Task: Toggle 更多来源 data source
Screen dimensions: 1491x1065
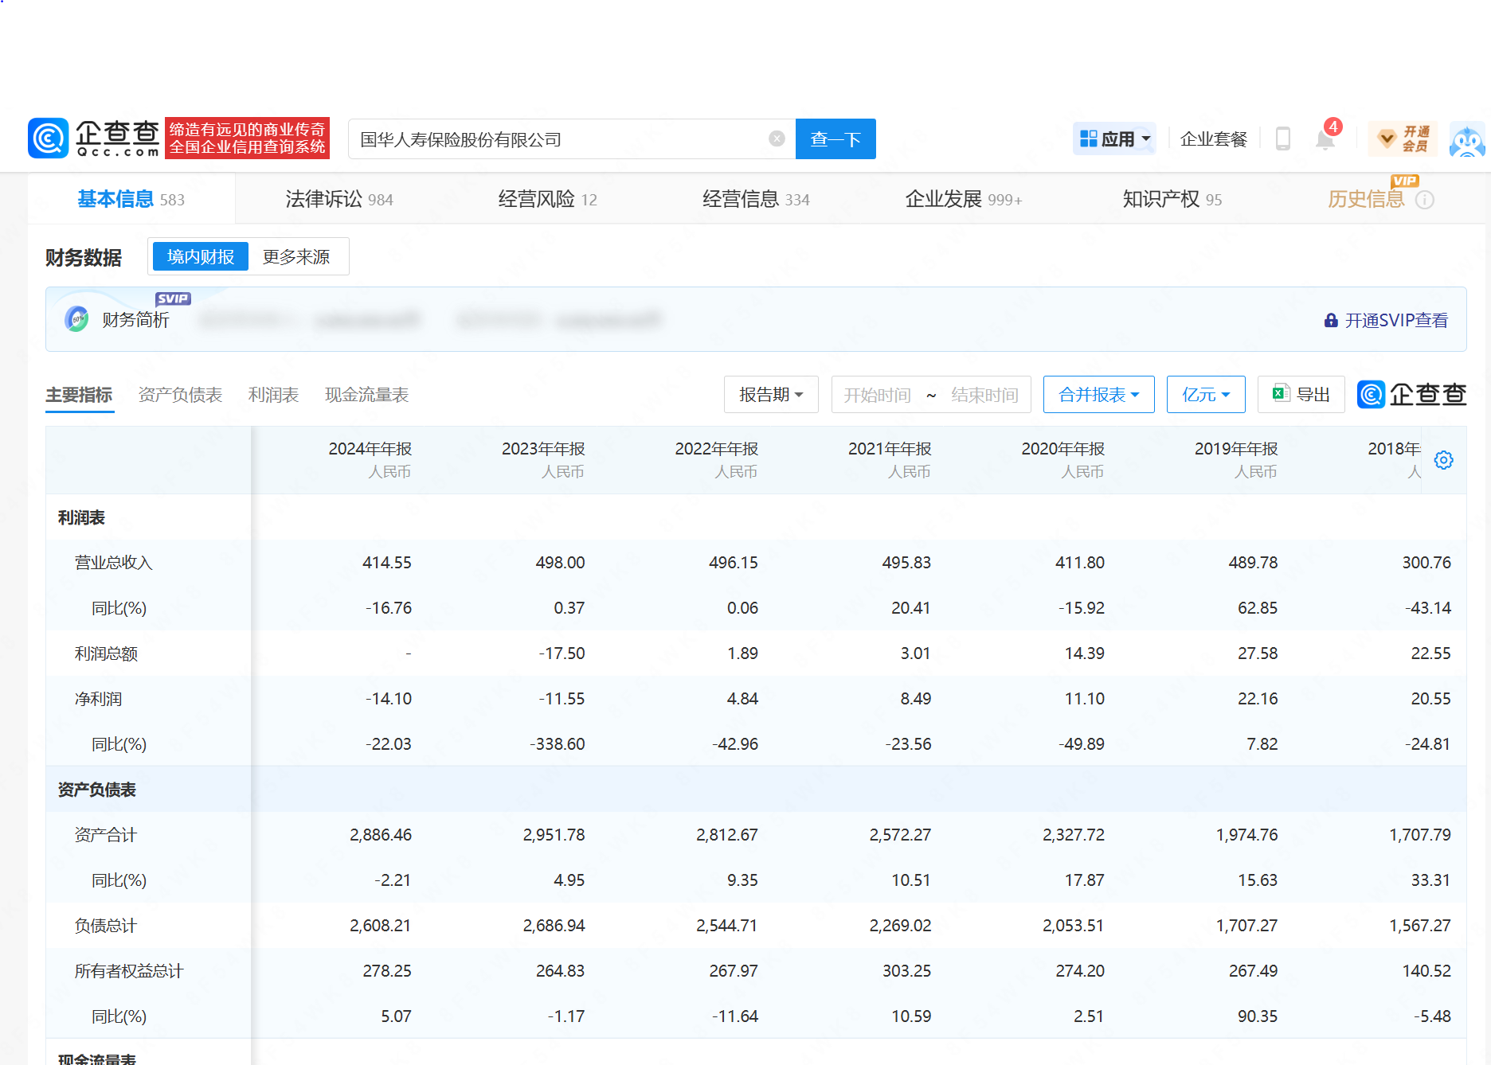Action: tap(296, 256)
